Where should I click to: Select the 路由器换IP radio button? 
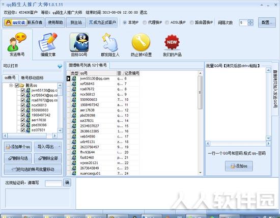(x=191, y=22)
